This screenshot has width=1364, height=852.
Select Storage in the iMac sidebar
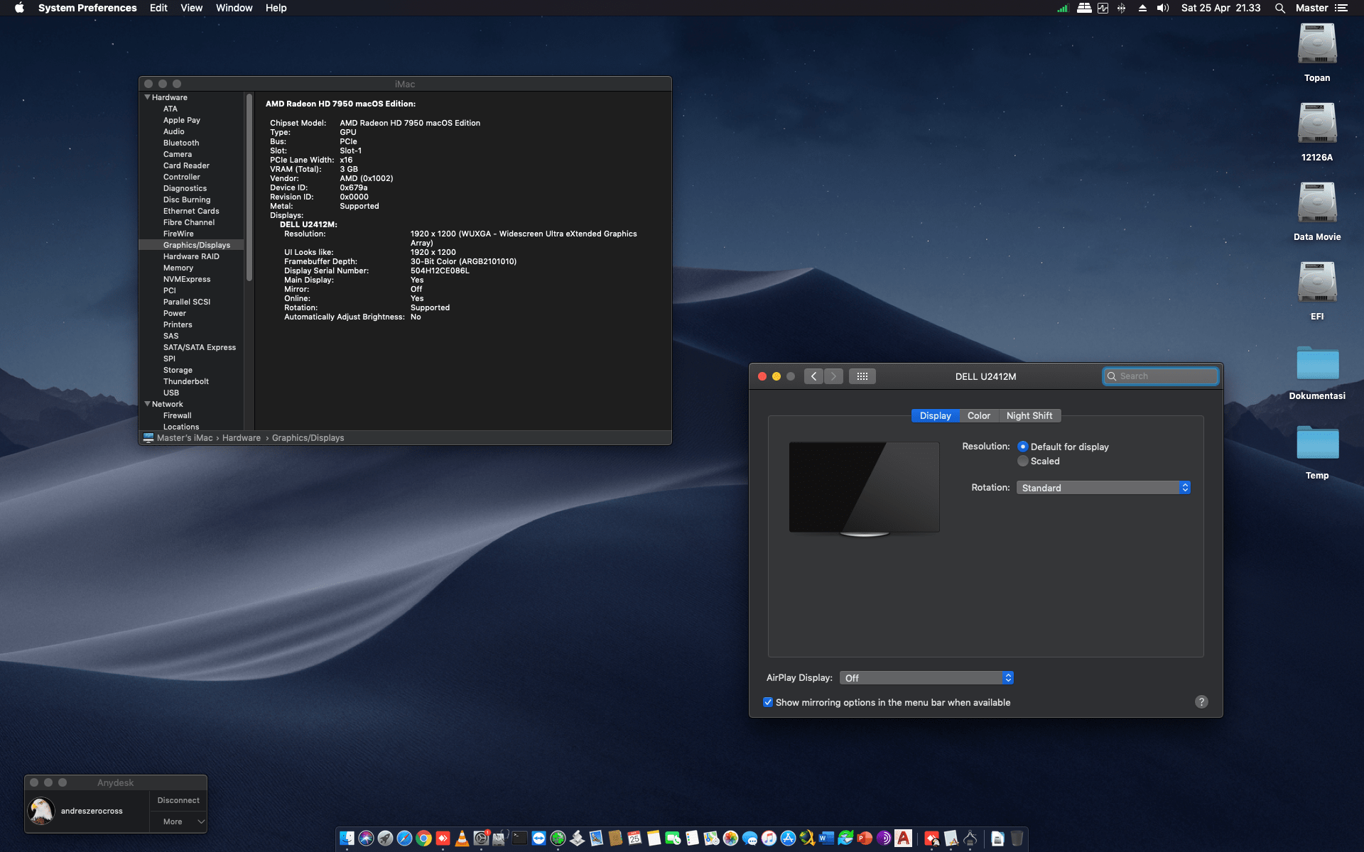[178, 370]
